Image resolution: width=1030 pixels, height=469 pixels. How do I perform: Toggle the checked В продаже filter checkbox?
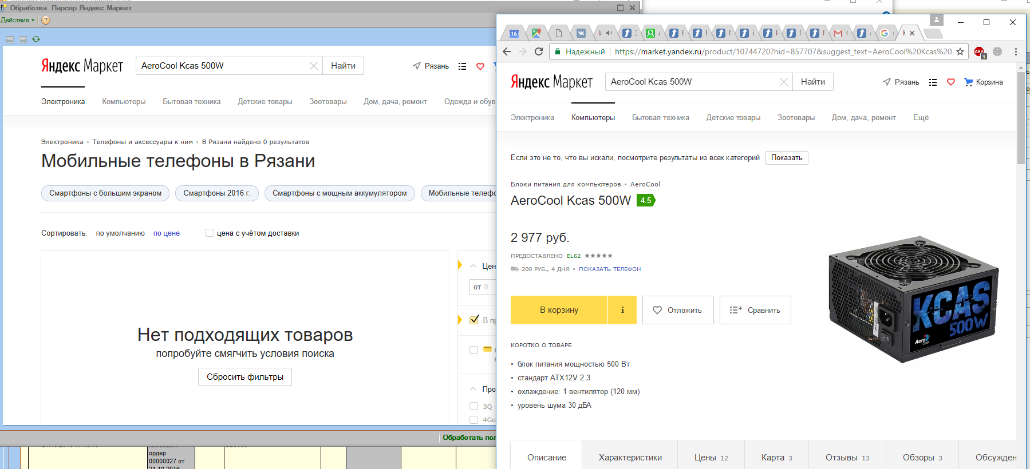pyautogui.click(x=474, y=320)
